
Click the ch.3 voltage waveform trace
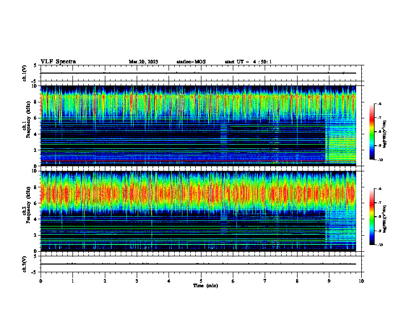198,264
